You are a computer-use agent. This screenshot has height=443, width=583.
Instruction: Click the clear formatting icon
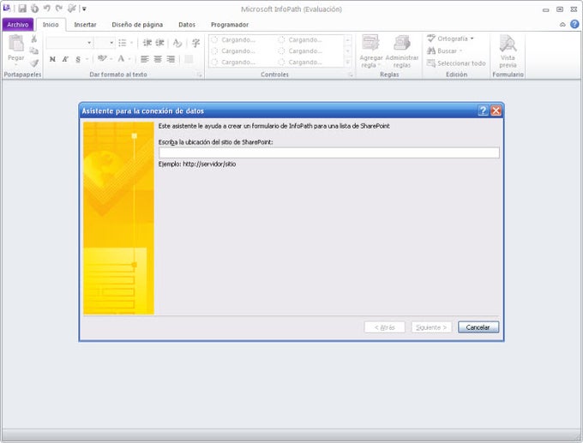[177, 43]
